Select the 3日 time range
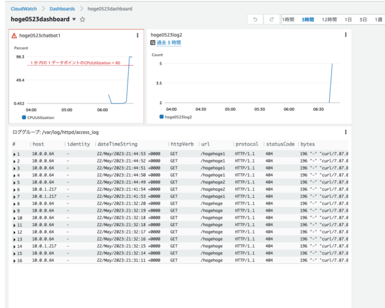 (x=363, y=20)
